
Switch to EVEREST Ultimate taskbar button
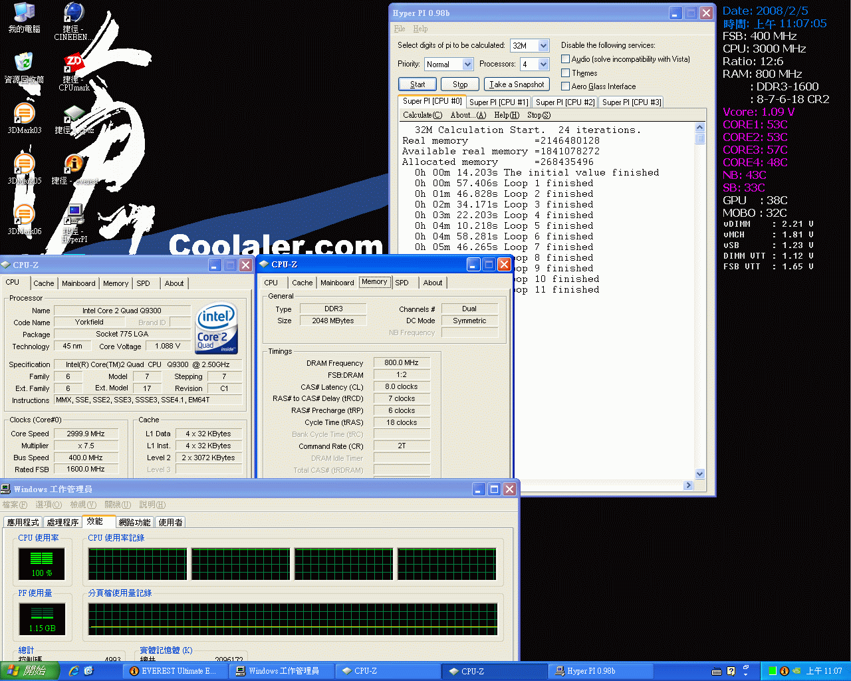click(x=177, y=671)
